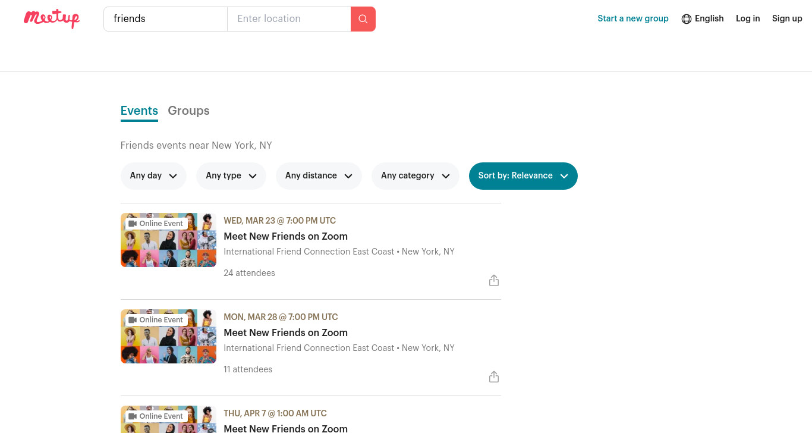
Task: Click the 11 attendees text
Action: click(248, 370)
